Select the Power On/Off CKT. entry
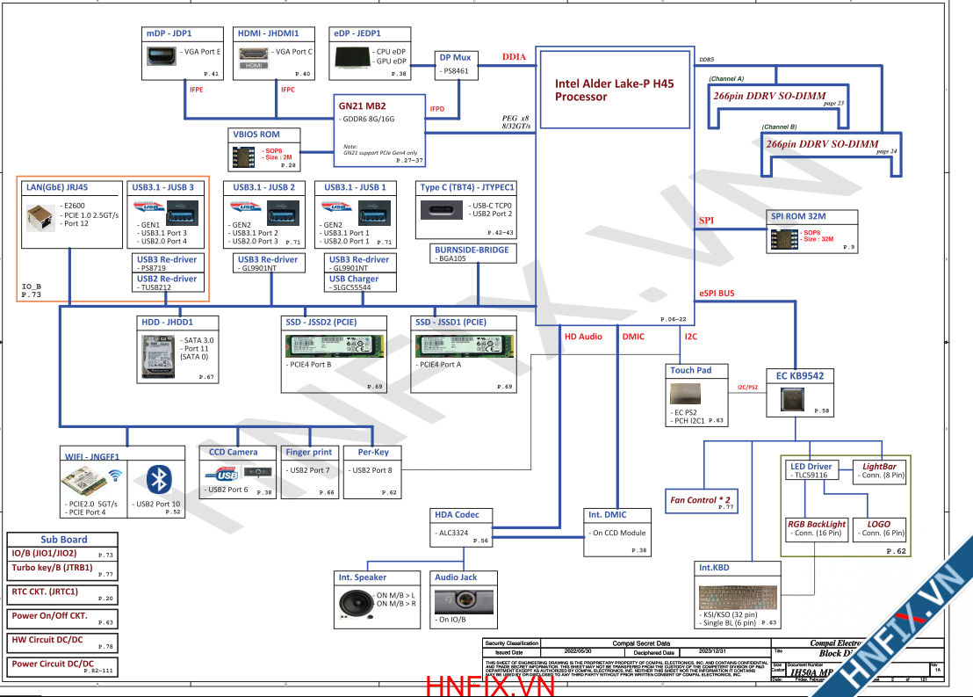Image resolution: width=973 pixels, height=697 pixels. [49, 616]
